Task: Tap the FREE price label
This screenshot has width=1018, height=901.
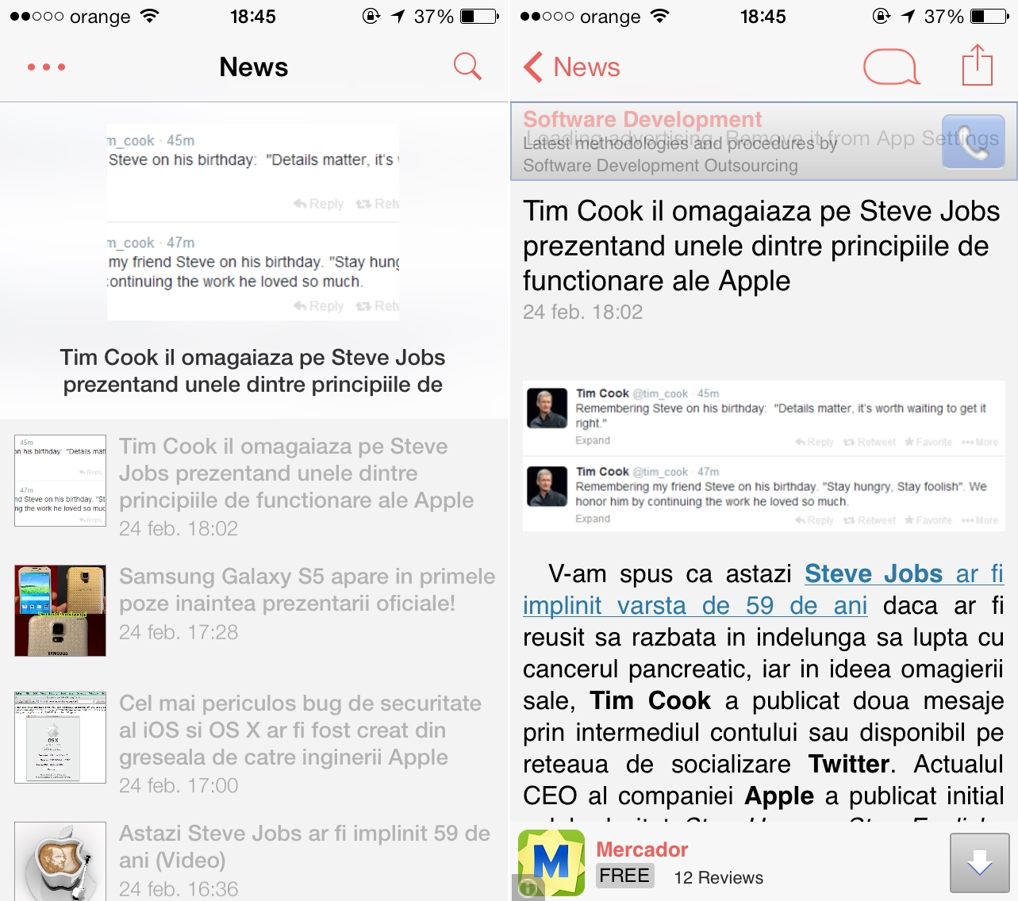Action: 624,876
